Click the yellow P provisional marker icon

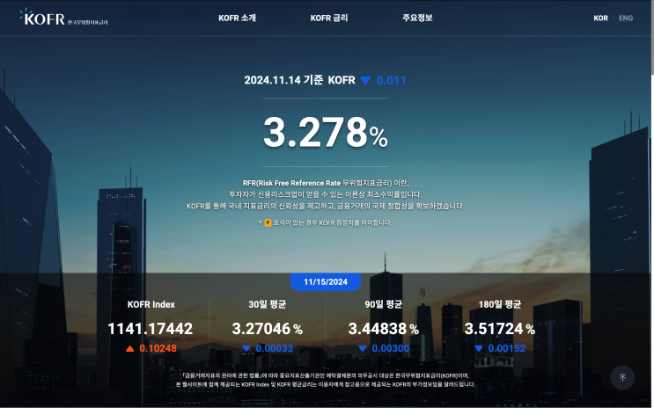268,223
